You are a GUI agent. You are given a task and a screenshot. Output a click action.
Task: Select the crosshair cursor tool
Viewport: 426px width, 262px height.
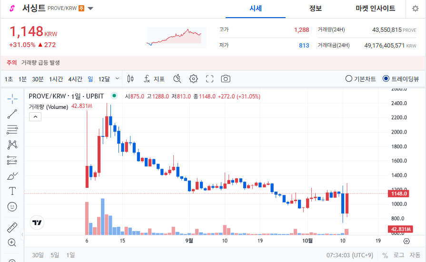[x=12, y=99]
